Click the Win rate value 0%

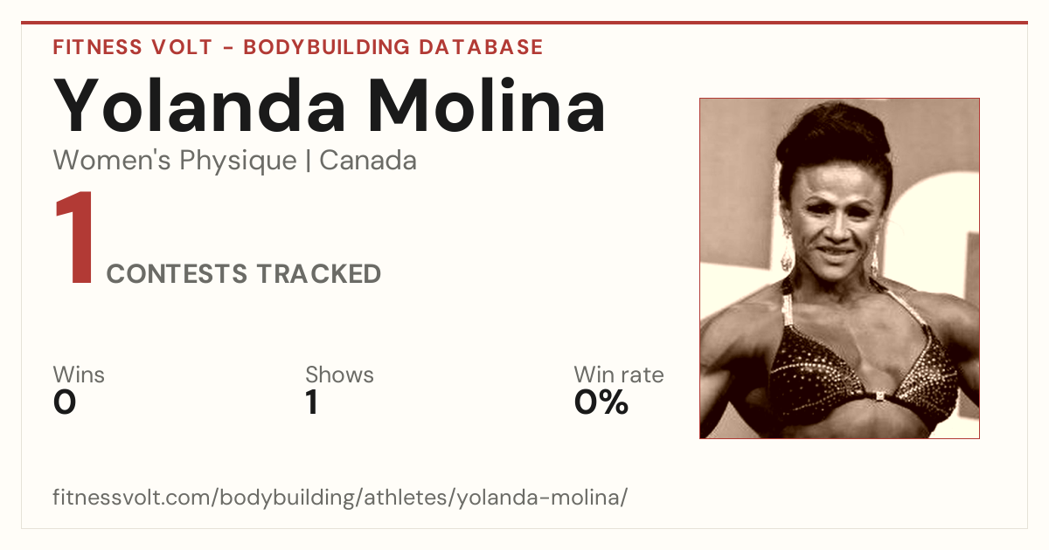(601, 403)
